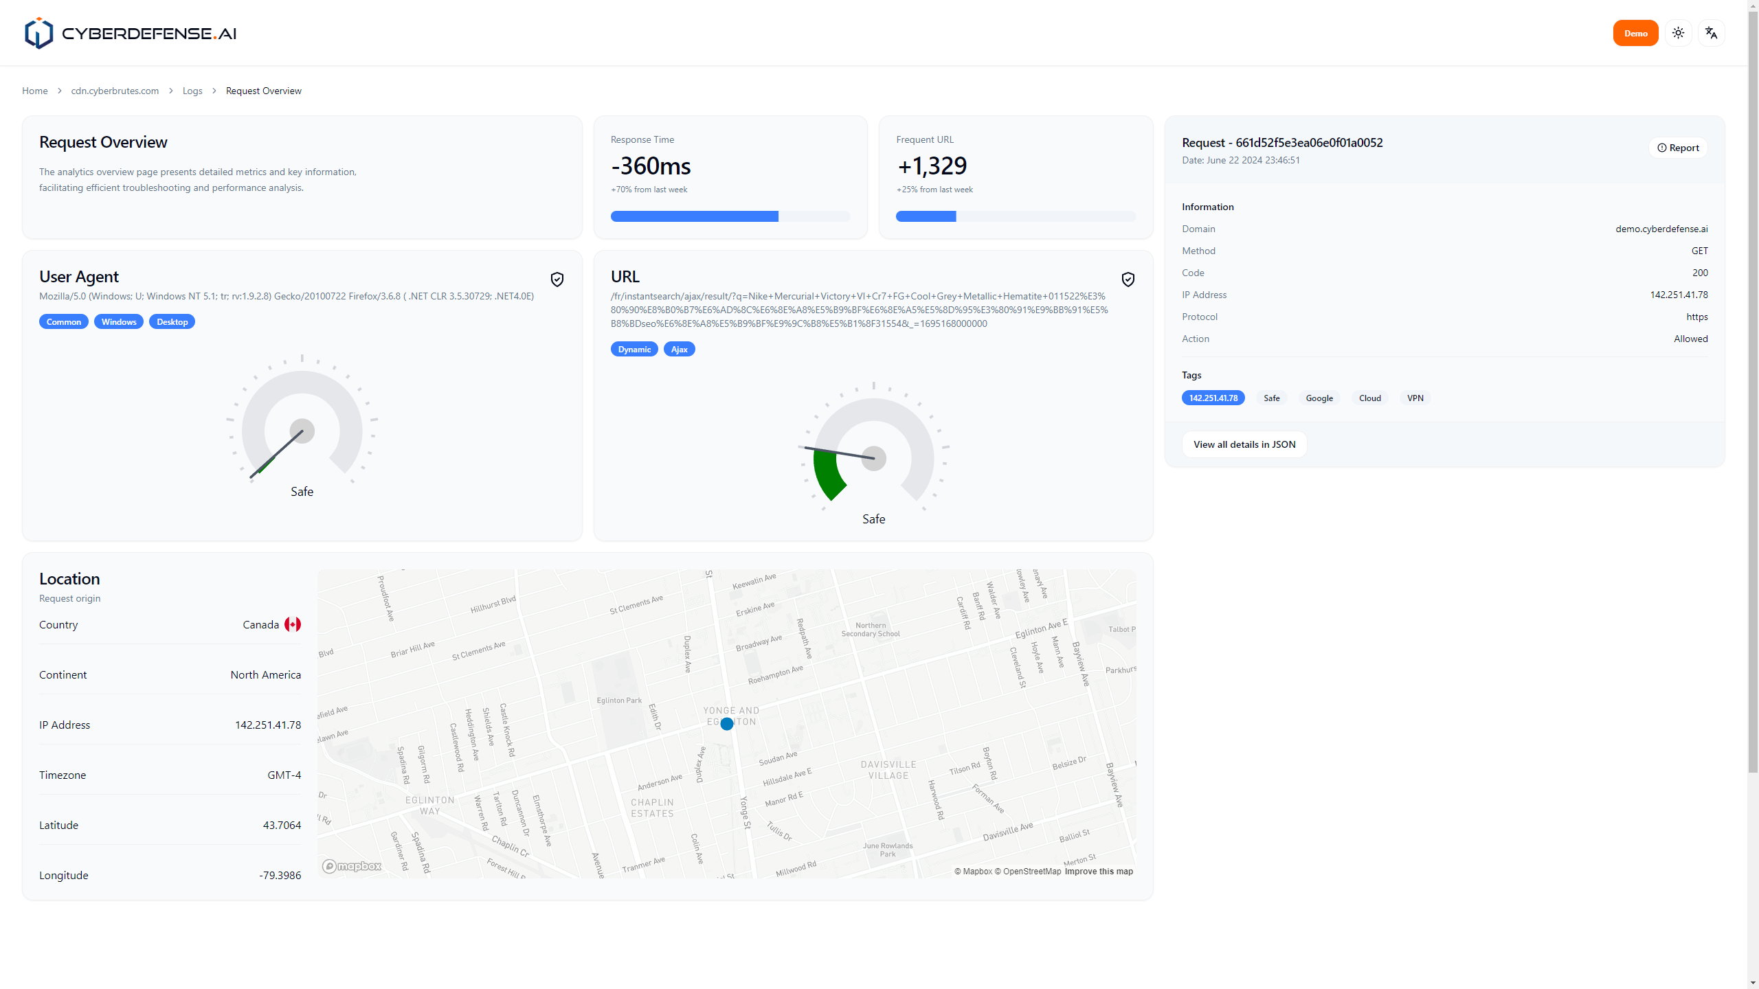Click the Mapbox logo on the map
Screen dimensions: 1759x989
pyautogui.click(x=352, y=866)
